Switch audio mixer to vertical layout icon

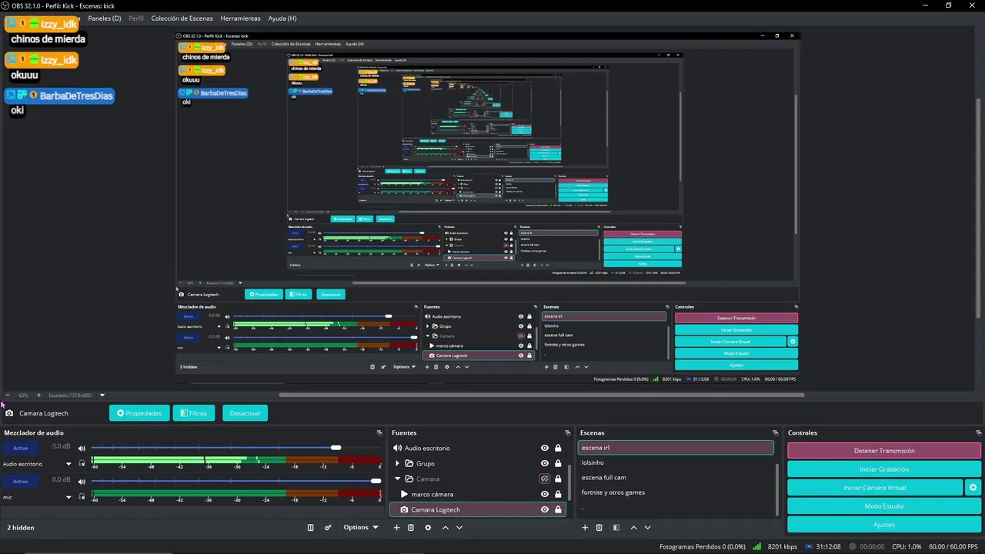point(311,528)
